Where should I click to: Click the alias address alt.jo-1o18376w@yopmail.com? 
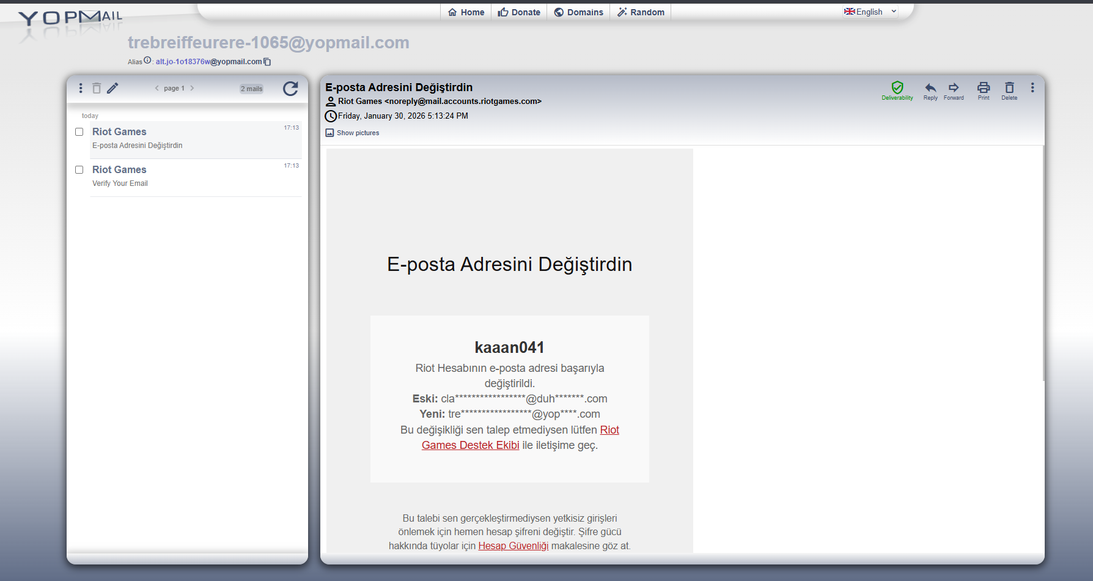208,62
